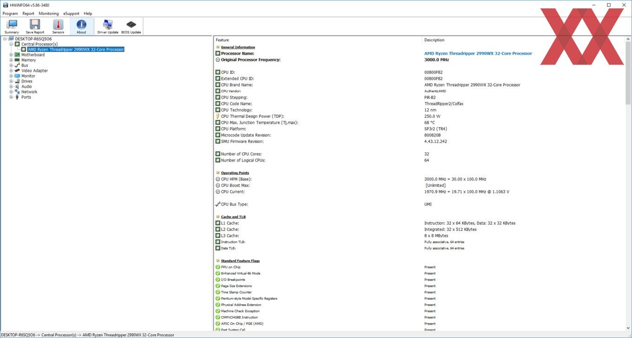Viewport: 632px width, 338px height.
Task: Select the AMD Ryzen Threadripper 2990WX tree item
Action: (x=76, y=50)
